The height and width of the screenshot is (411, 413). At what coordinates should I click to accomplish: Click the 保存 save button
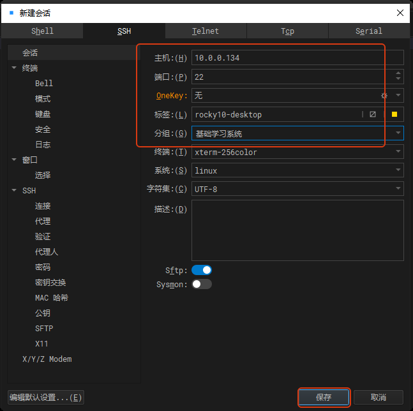(x=324, y=397)
